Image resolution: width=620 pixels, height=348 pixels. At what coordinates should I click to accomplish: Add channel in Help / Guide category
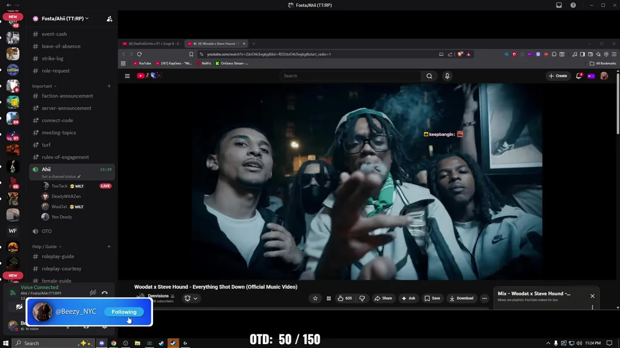pos(109,246)
